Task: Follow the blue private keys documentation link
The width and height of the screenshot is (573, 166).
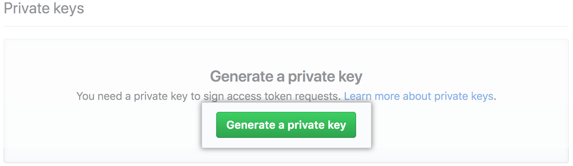Action: click(x=418, y=96)
